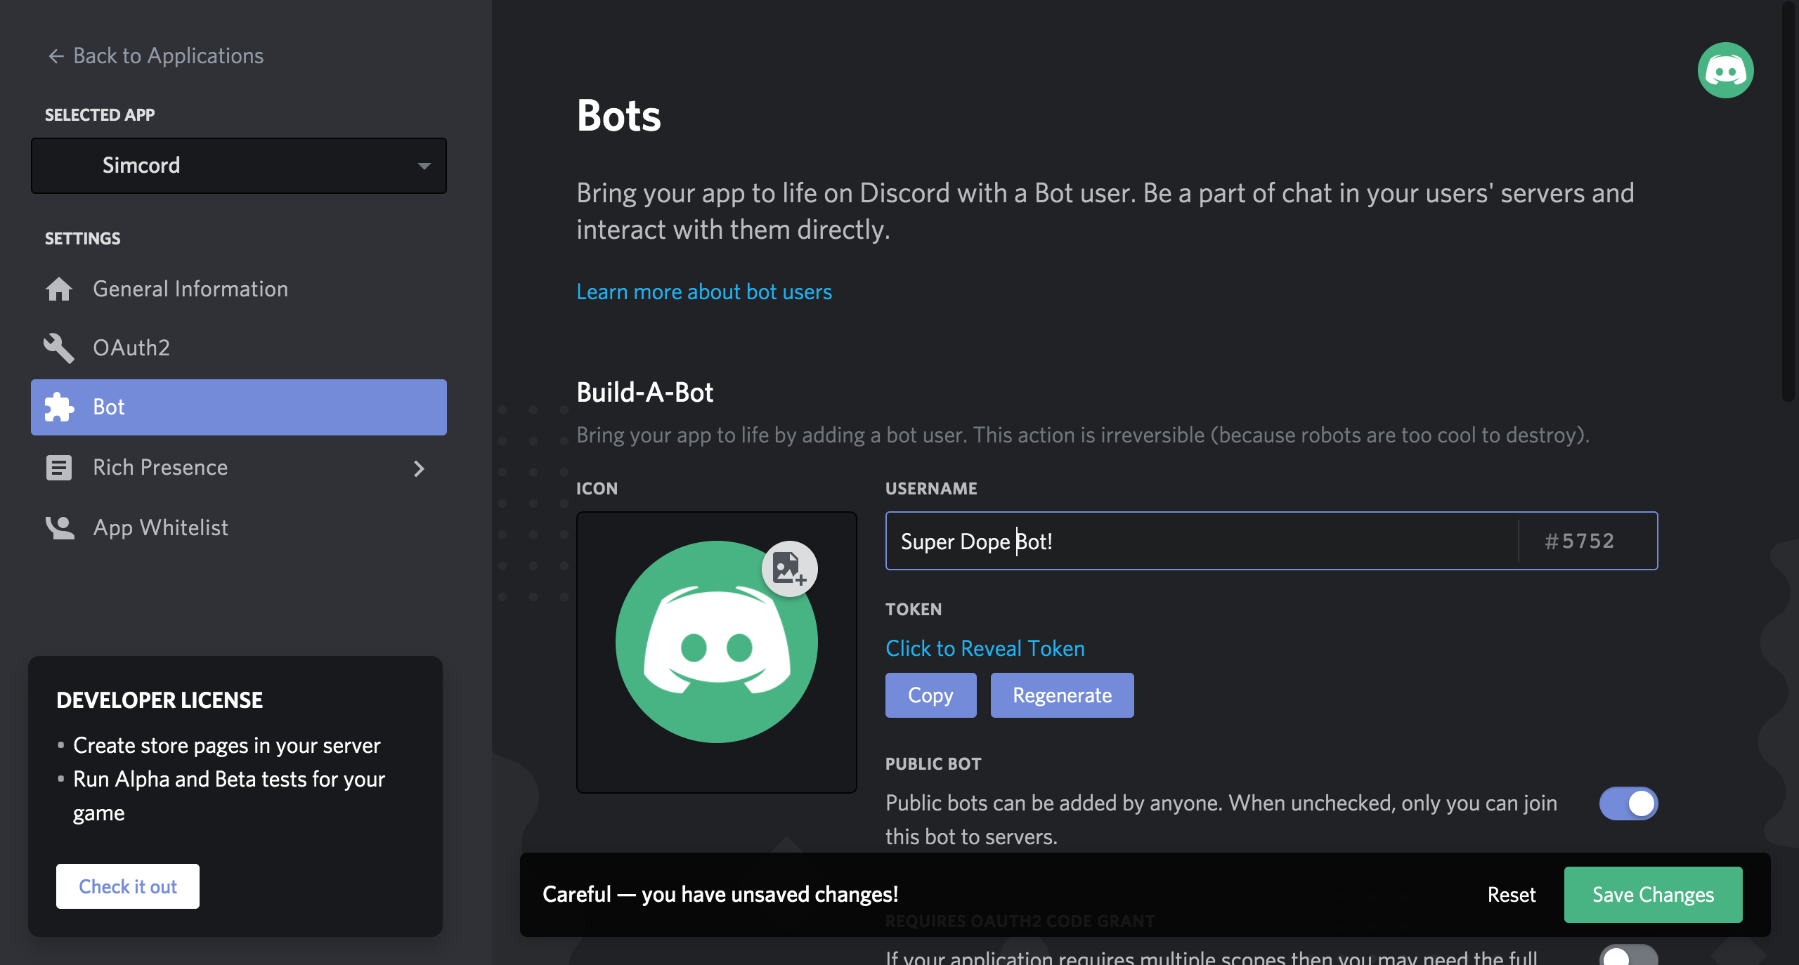The image size is (1799, 965).
Task: Click the App Whitelist person icon
Action: point(60,527)
